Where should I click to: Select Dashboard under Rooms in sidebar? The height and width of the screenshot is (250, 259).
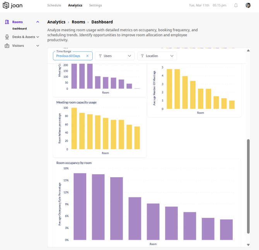tap(19, 29)
